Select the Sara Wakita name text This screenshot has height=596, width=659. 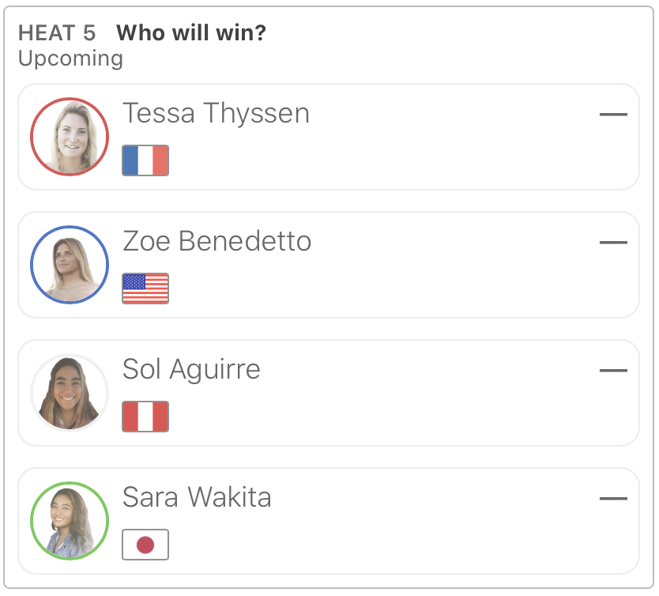197,497
